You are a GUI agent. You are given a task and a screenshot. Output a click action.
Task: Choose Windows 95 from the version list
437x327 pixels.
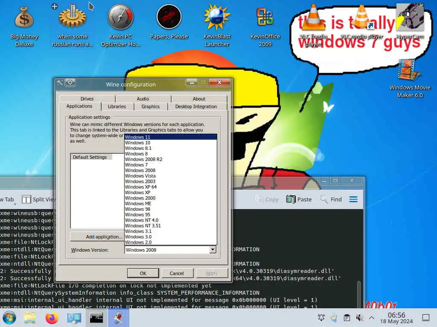(171, 215)
